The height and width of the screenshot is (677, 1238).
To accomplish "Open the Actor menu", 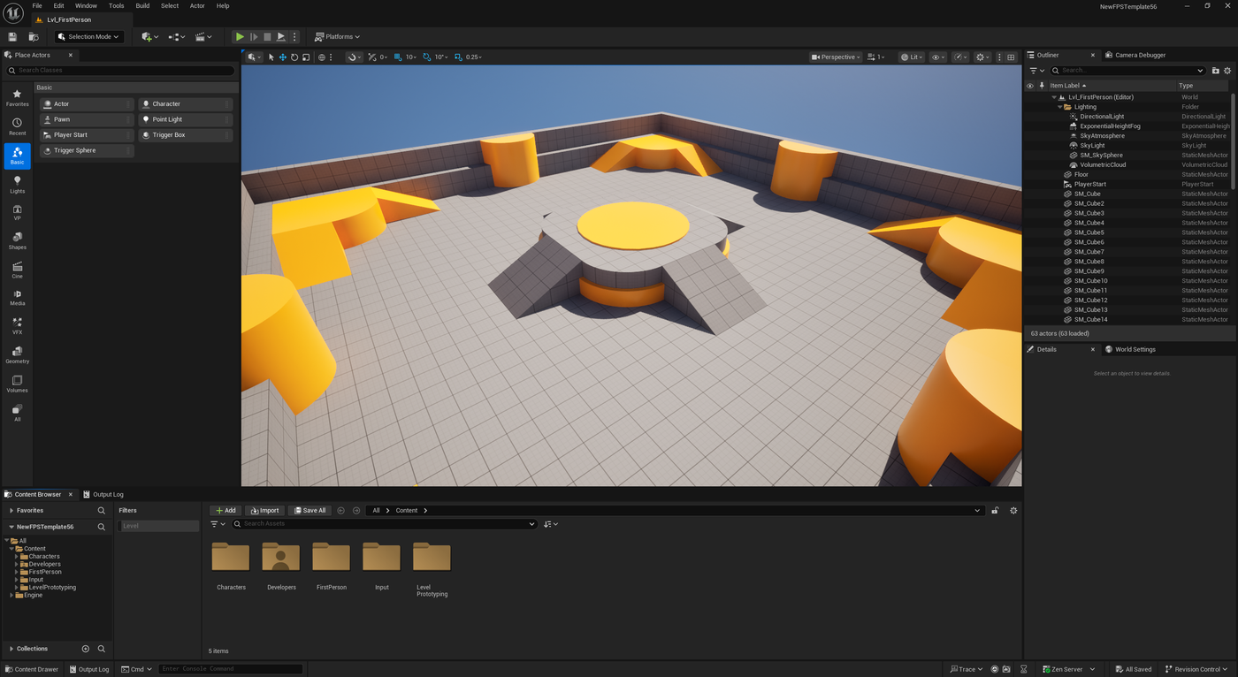I will coord(197,6).
